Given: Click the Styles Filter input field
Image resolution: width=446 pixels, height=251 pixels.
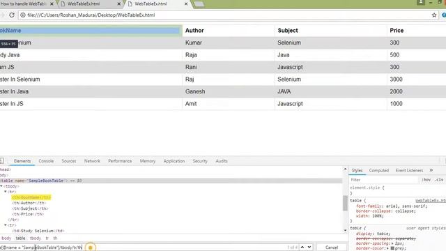Looking at the screenshot, I should point(384,180).
